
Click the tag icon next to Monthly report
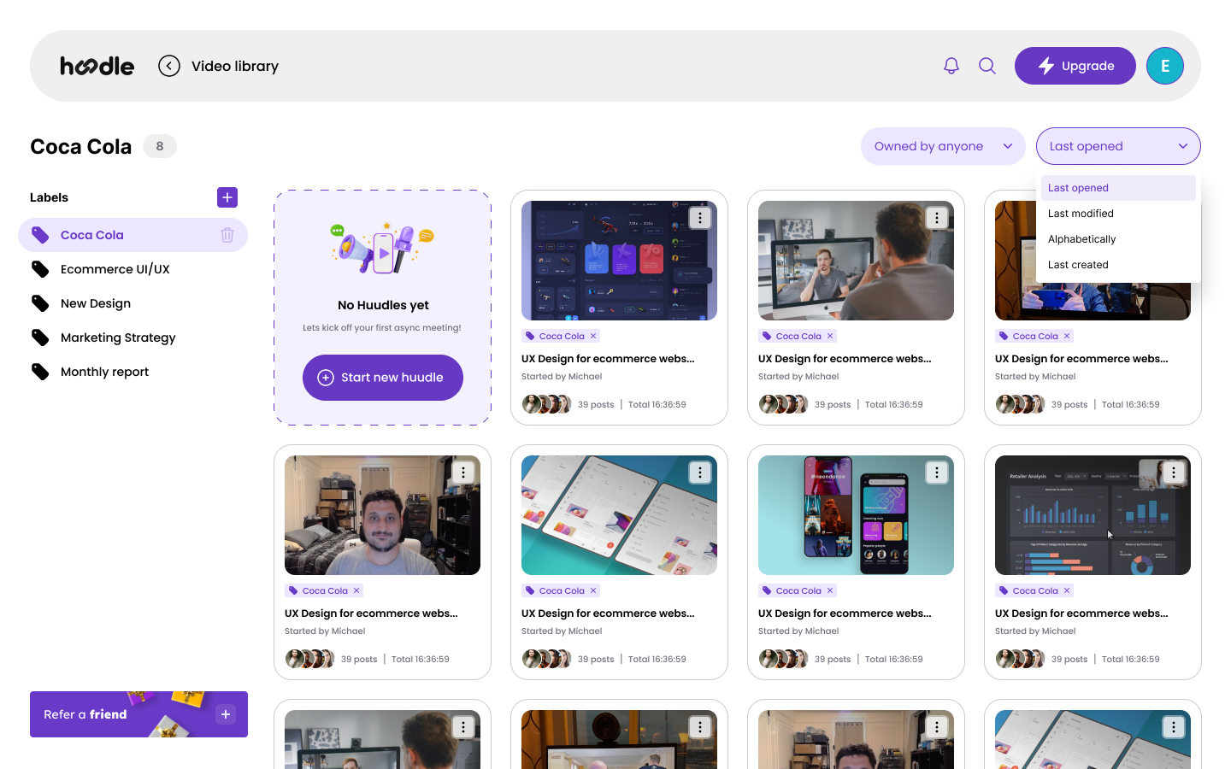pos(40,372)
